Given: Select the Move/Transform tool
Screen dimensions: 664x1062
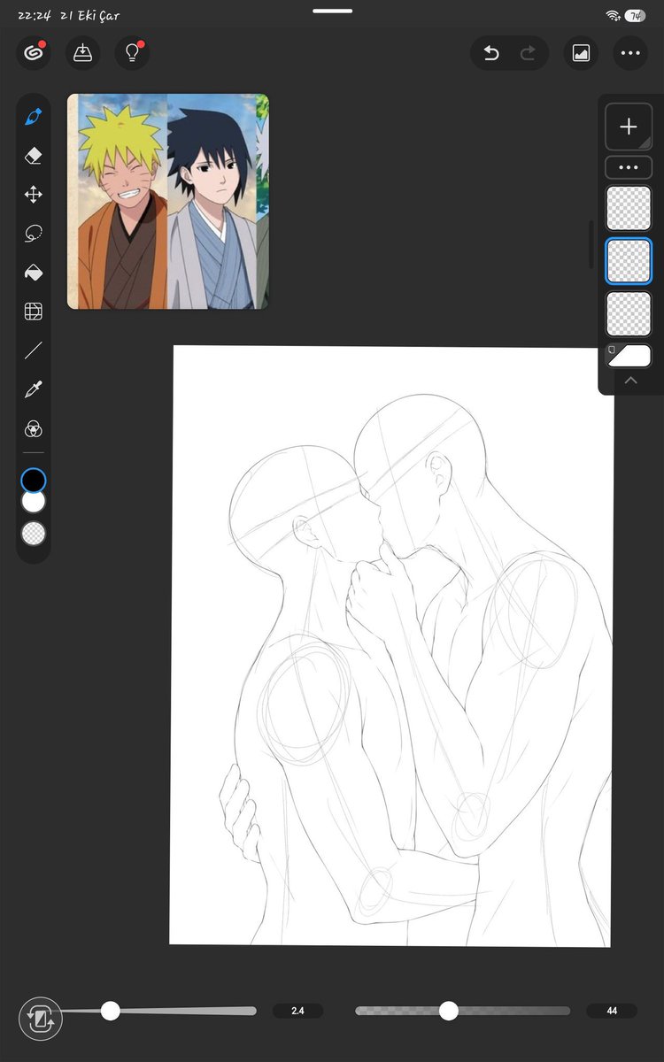Looking at the screenshot, I should coord(34,195).
